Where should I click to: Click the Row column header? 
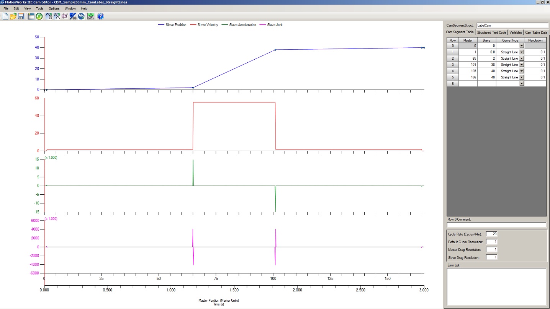click(453, 40)
